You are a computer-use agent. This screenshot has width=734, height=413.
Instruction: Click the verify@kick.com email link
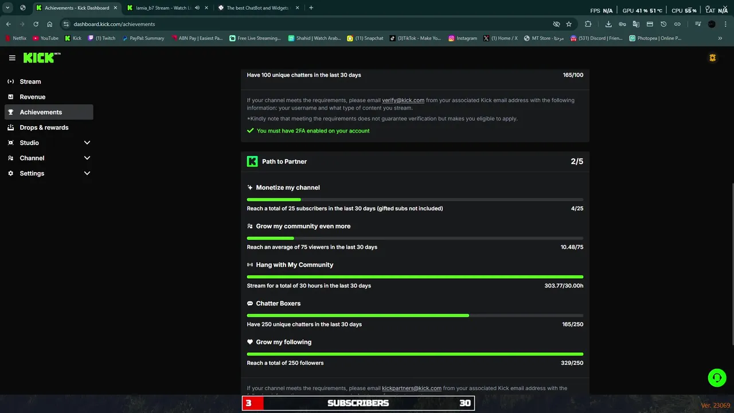pyautogui.click(x=403, y=100)
